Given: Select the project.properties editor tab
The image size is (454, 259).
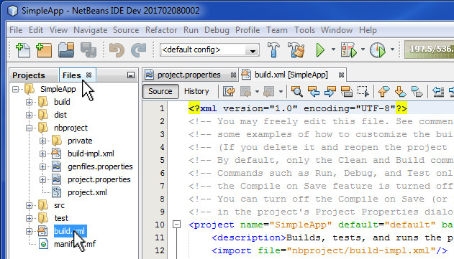Looking at the screenshot, I should click(x=189, y=75).
